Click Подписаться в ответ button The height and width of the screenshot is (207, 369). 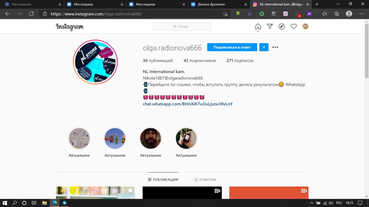(x=232, y=47)
